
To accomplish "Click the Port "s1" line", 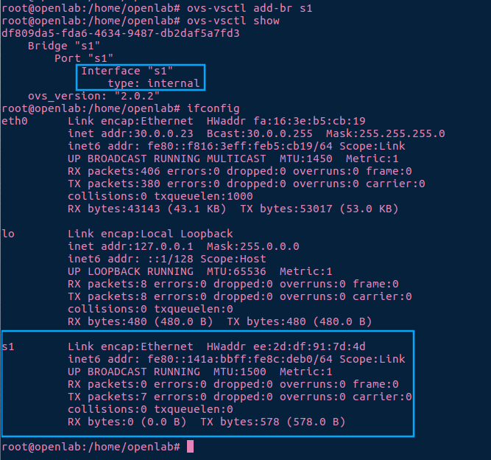I will point(84,58).
